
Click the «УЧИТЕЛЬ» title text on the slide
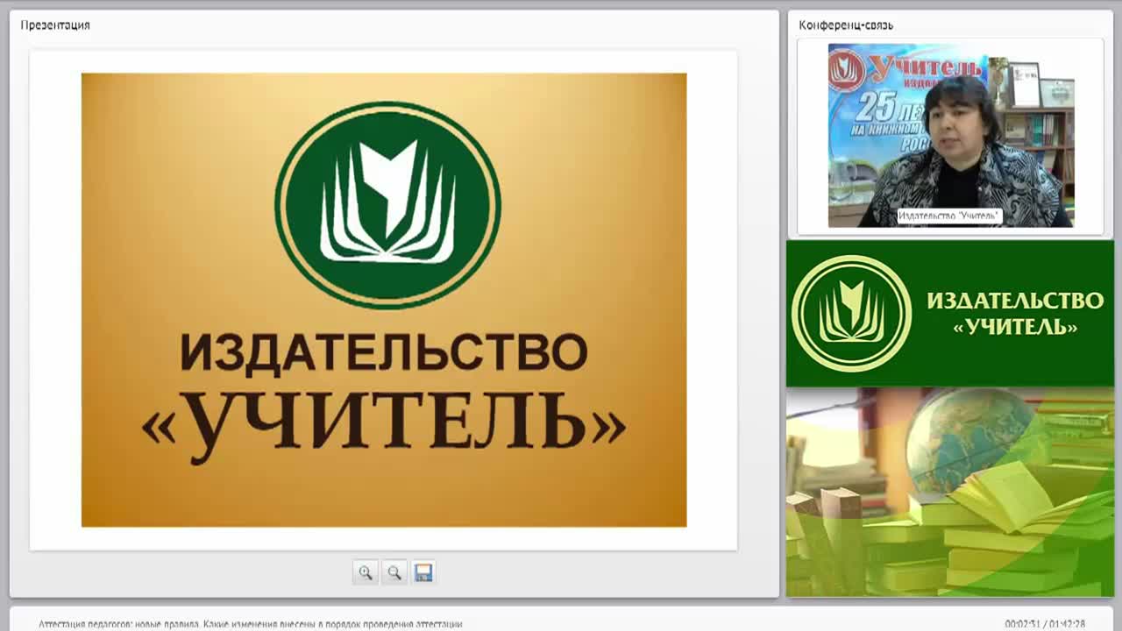tap(384, 424)
